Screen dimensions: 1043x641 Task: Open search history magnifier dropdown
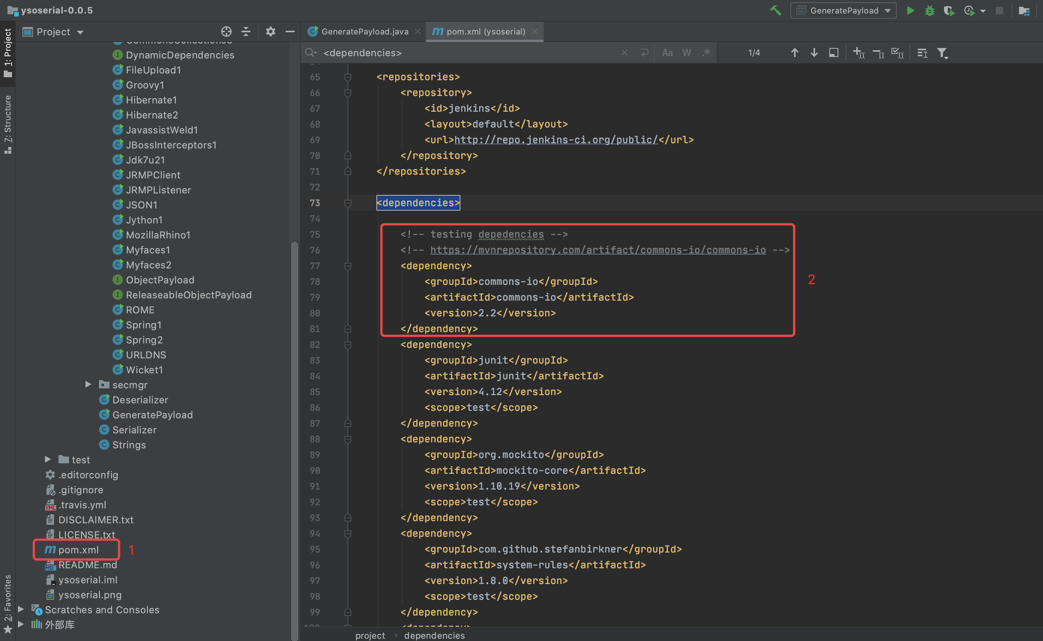point(311,52)
